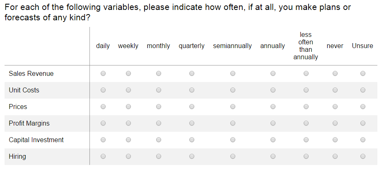The height and width of the screenshot is (172, 384).
Task: Choose daily for Capital Investment
Action: coord(103,140)
